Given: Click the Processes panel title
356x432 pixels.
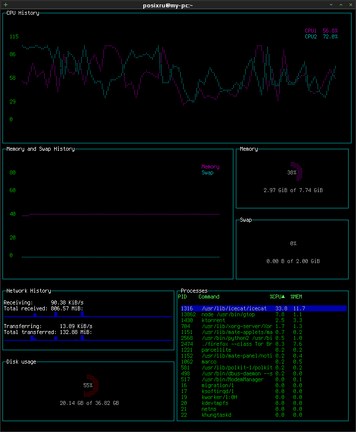Looking at the screenshot, I should point(194,291).
